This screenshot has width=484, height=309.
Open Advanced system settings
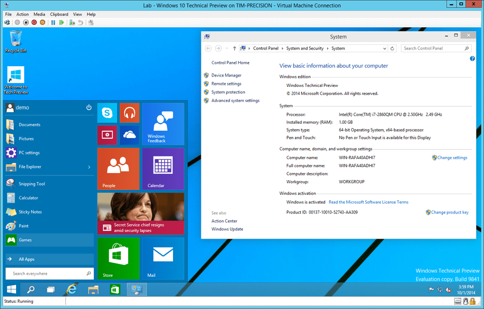(x=235, y=101)
